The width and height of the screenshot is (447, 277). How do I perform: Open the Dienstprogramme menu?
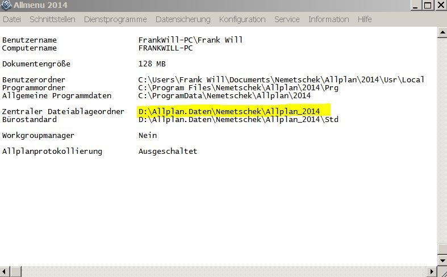pos(115,19)
